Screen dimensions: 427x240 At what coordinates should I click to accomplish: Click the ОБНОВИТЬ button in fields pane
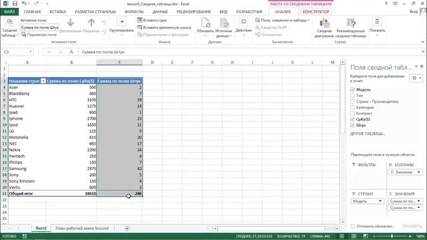point(412,226)
